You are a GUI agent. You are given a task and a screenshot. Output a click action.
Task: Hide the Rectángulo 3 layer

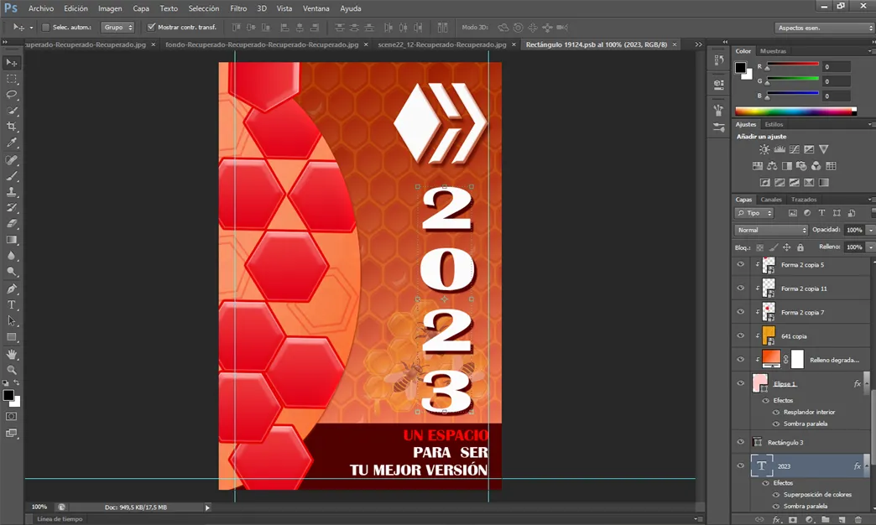point(741,442)
